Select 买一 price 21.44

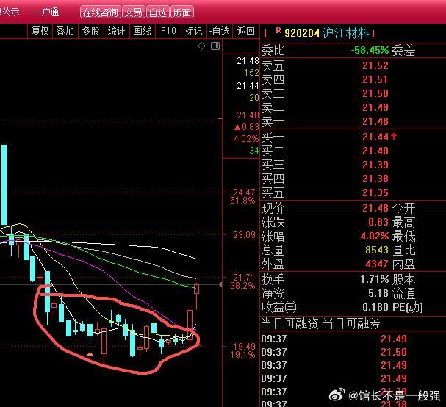pos(375,137)
